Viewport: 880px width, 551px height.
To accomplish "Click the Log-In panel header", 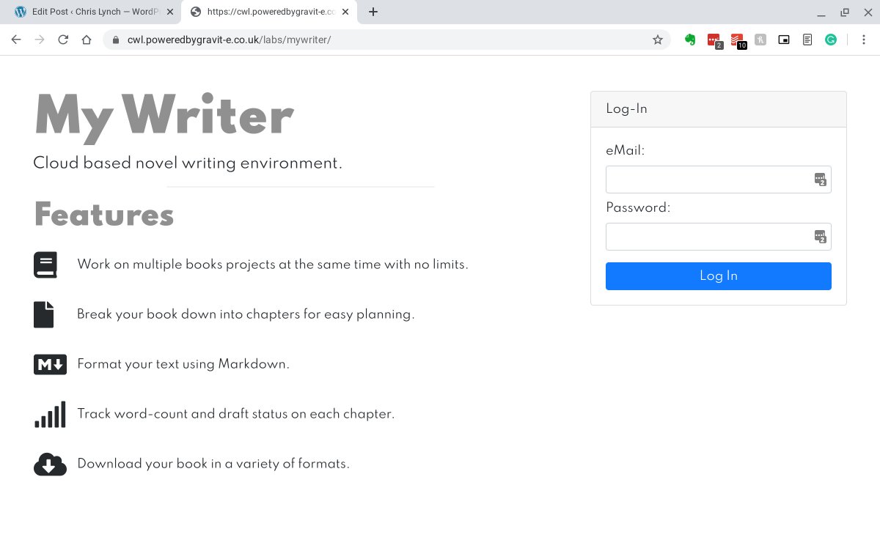I will [x=719, y=109].
